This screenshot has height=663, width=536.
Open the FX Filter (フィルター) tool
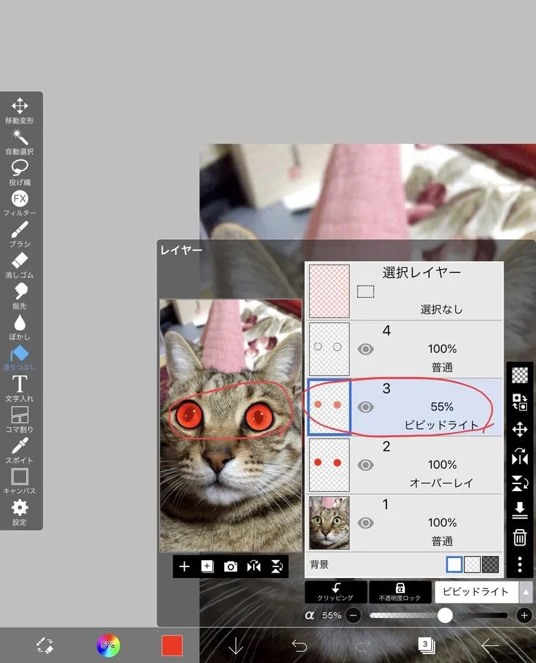(x=19, y=203)
